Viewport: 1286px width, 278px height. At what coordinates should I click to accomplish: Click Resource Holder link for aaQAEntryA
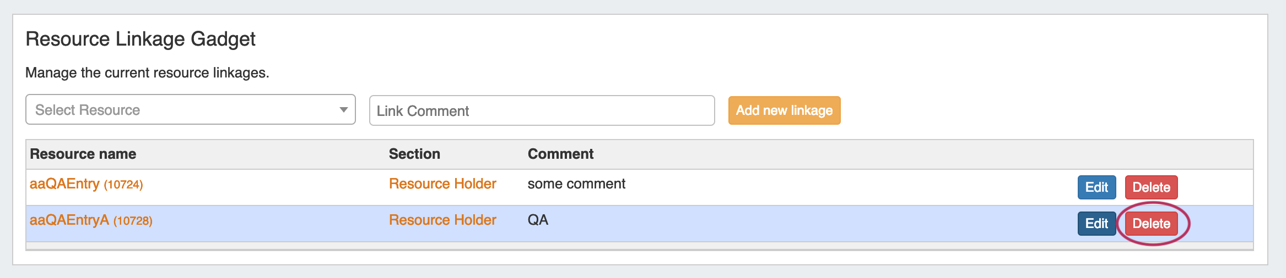pyautogui.click(x=442, y=220)
